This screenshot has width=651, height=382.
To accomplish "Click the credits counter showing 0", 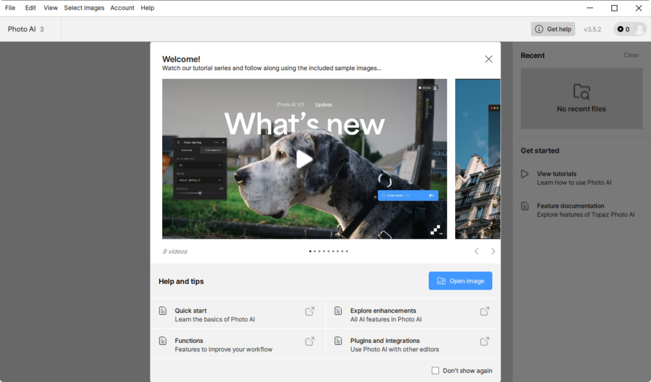I will 624,29.
